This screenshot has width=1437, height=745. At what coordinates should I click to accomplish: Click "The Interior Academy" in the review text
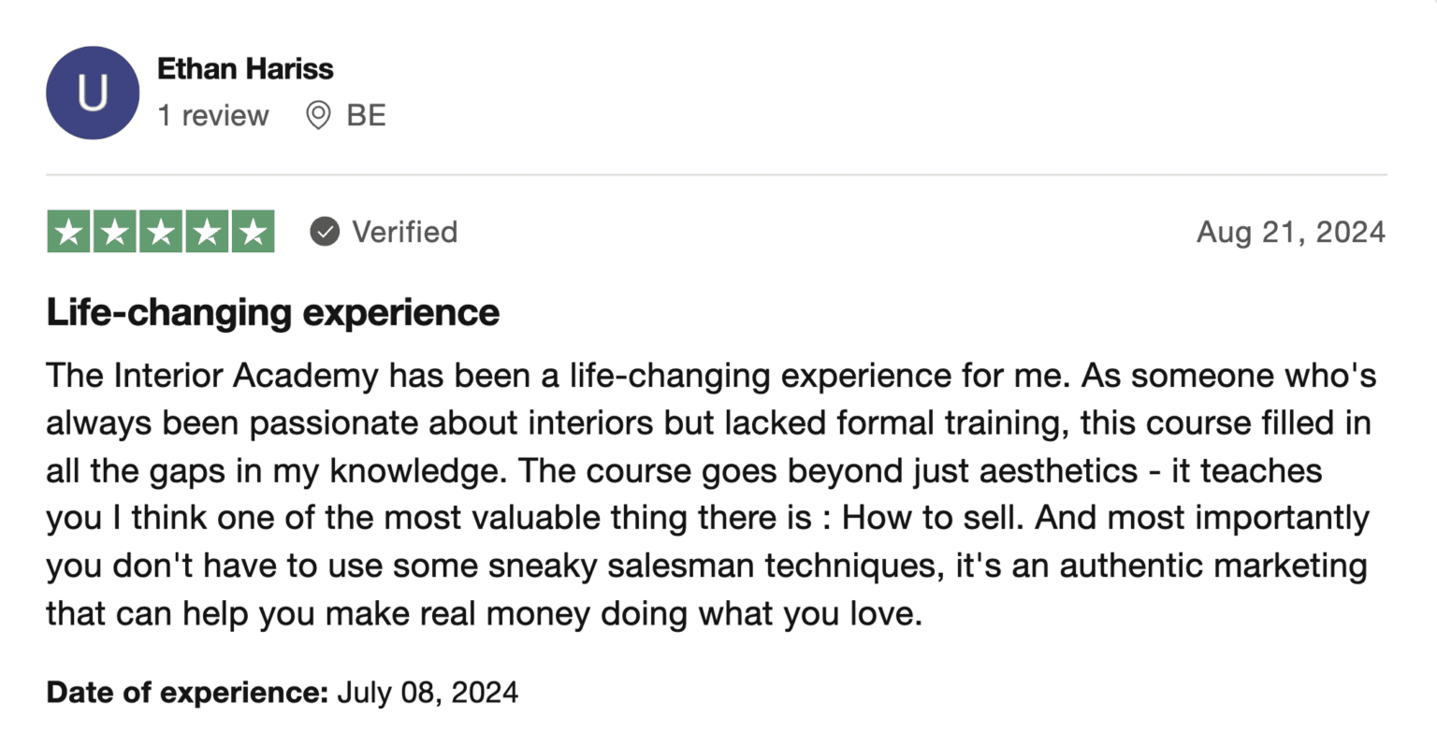212,376
